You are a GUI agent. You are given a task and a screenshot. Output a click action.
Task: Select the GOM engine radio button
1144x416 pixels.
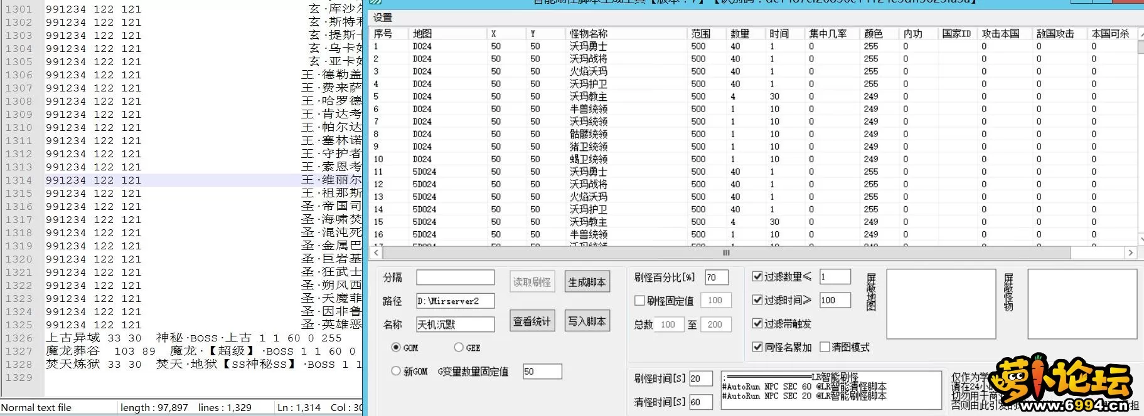pos(396,347)
